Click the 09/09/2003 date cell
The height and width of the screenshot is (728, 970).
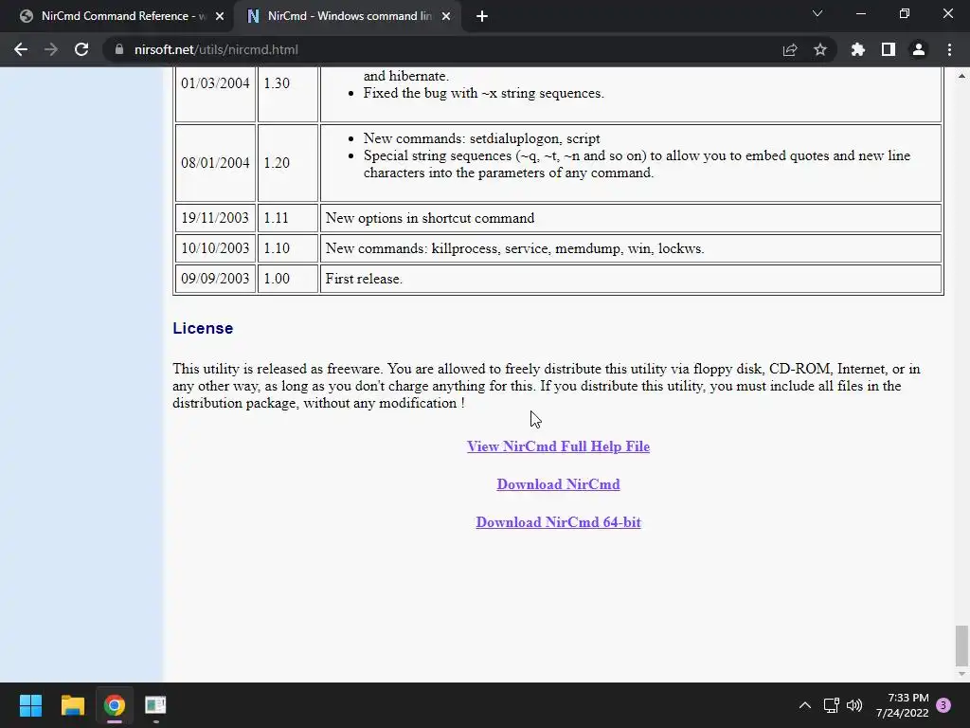pos(215,279)
